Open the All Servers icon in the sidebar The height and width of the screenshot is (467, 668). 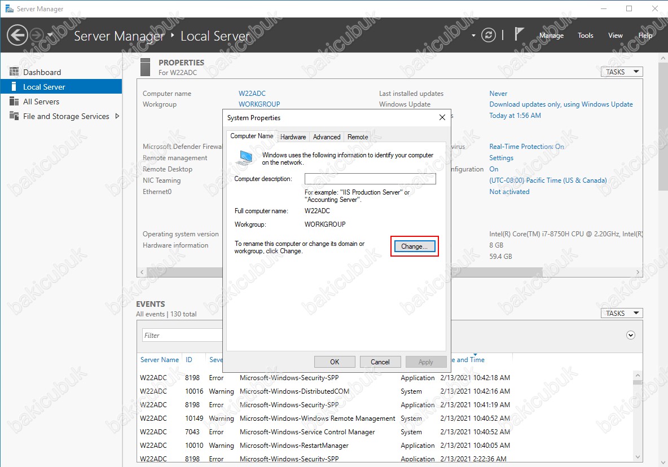pos(14,102)
